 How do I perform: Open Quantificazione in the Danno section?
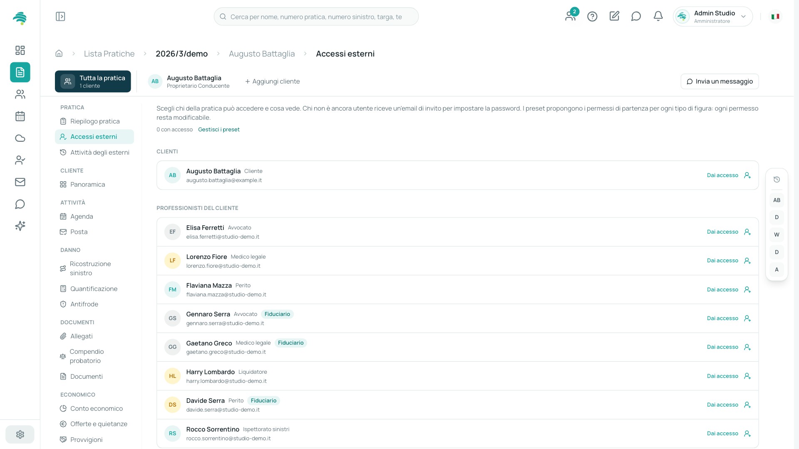pyautogui.click(x=94, y=289)
